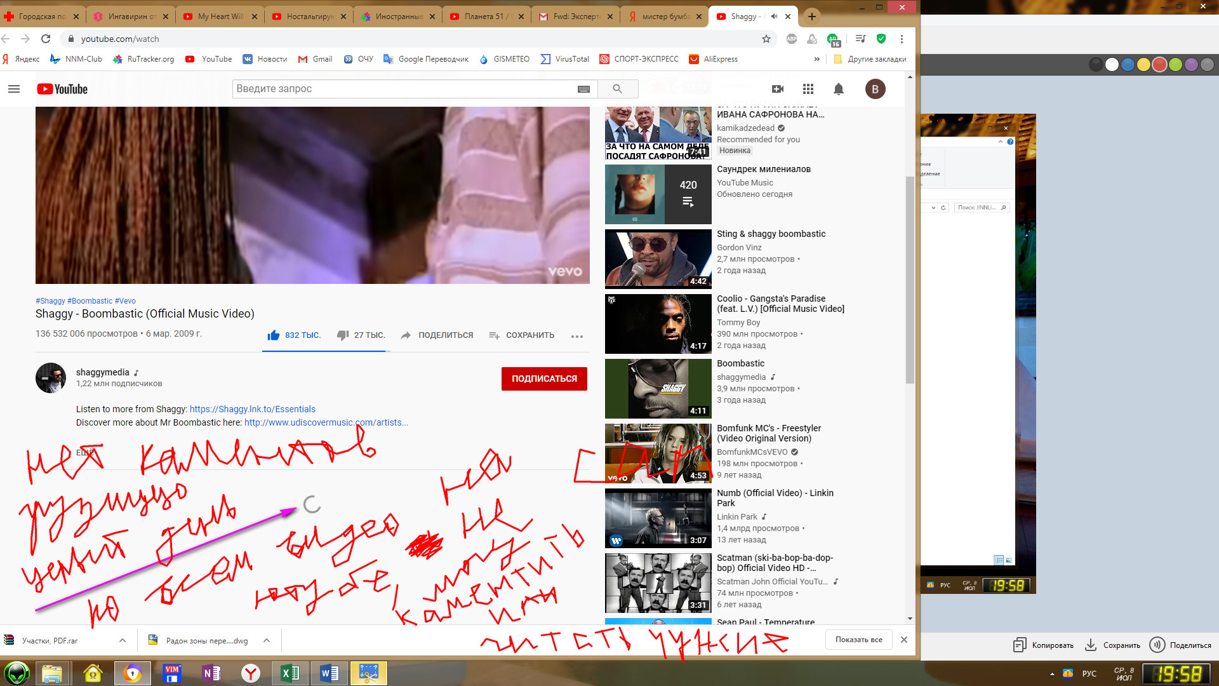Open the notifications bell
This screenshot has height=686, width=1219.
click(x=838, y=89)
